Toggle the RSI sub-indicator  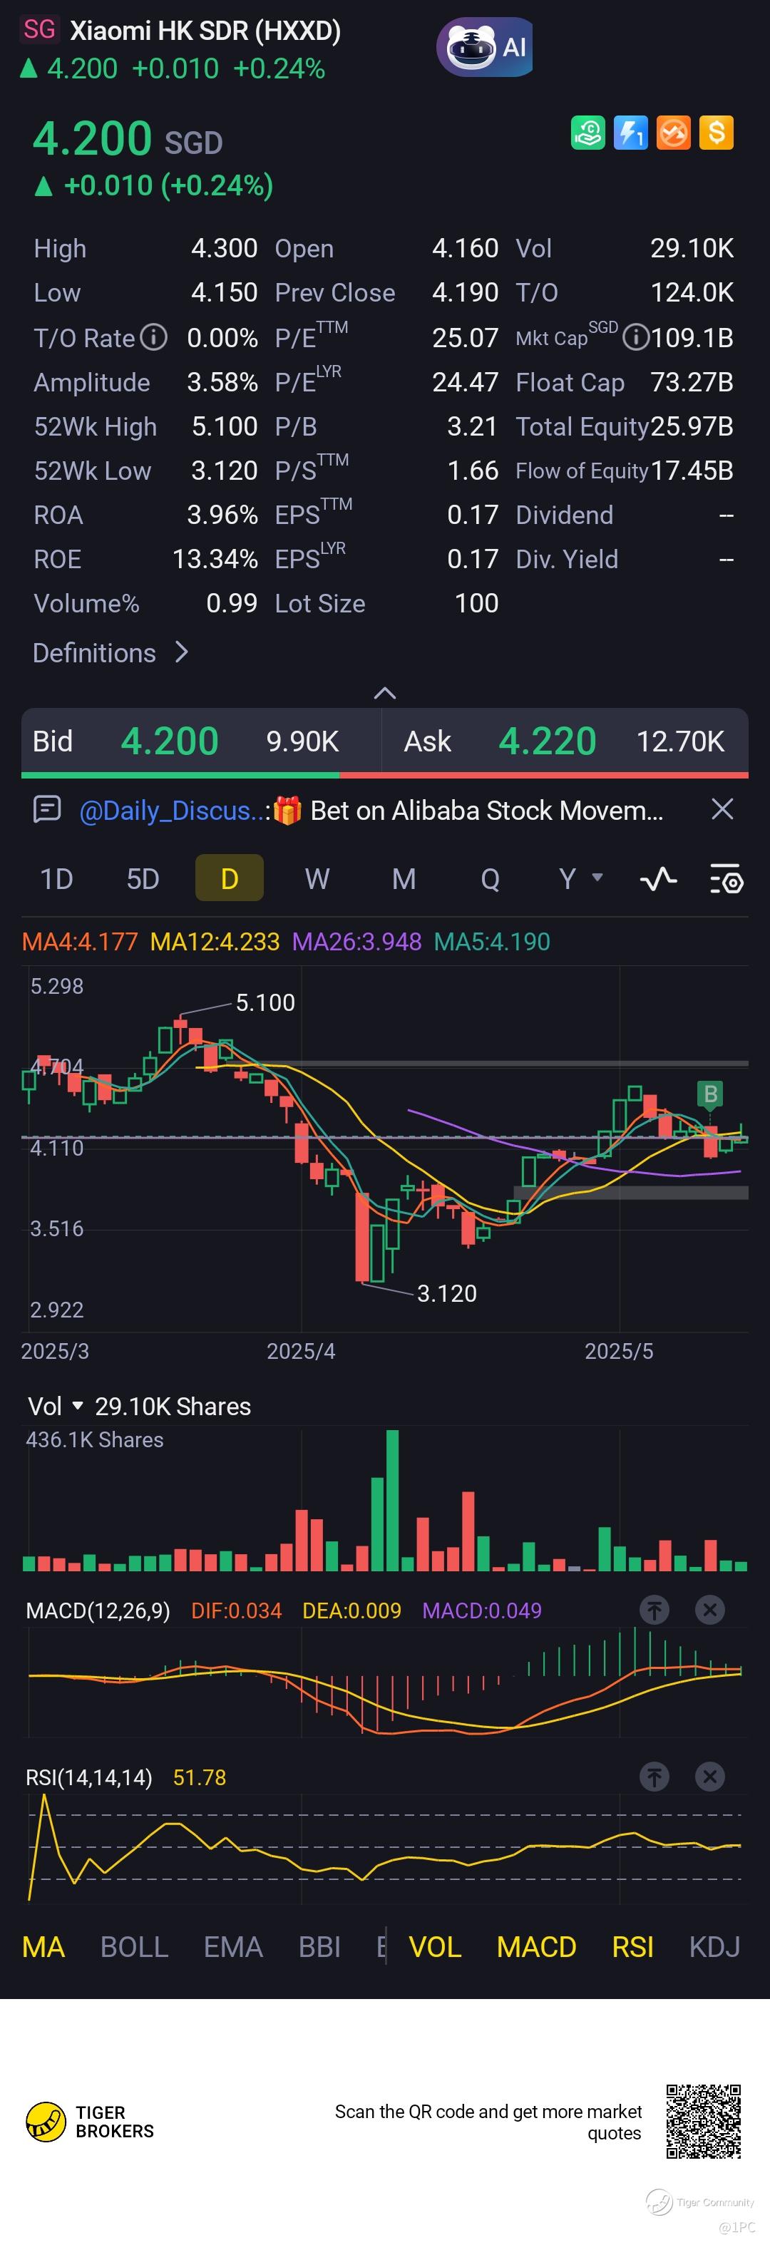[632, 1946]
